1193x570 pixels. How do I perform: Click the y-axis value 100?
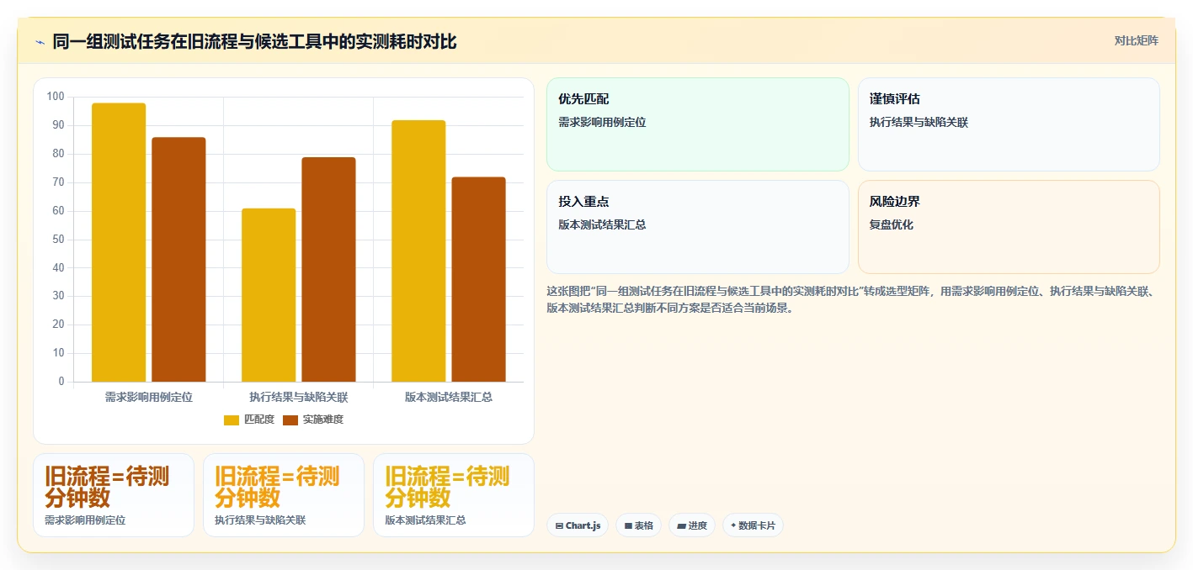click(56, 97)
